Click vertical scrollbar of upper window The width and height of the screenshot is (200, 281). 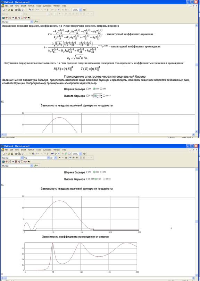(x=197, y=79)
